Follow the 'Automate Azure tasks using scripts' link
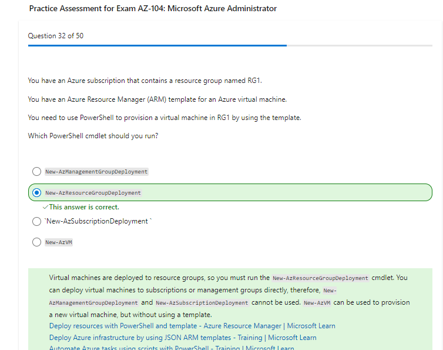Viewport: 443px width, 350px height. tap(172, 348)
